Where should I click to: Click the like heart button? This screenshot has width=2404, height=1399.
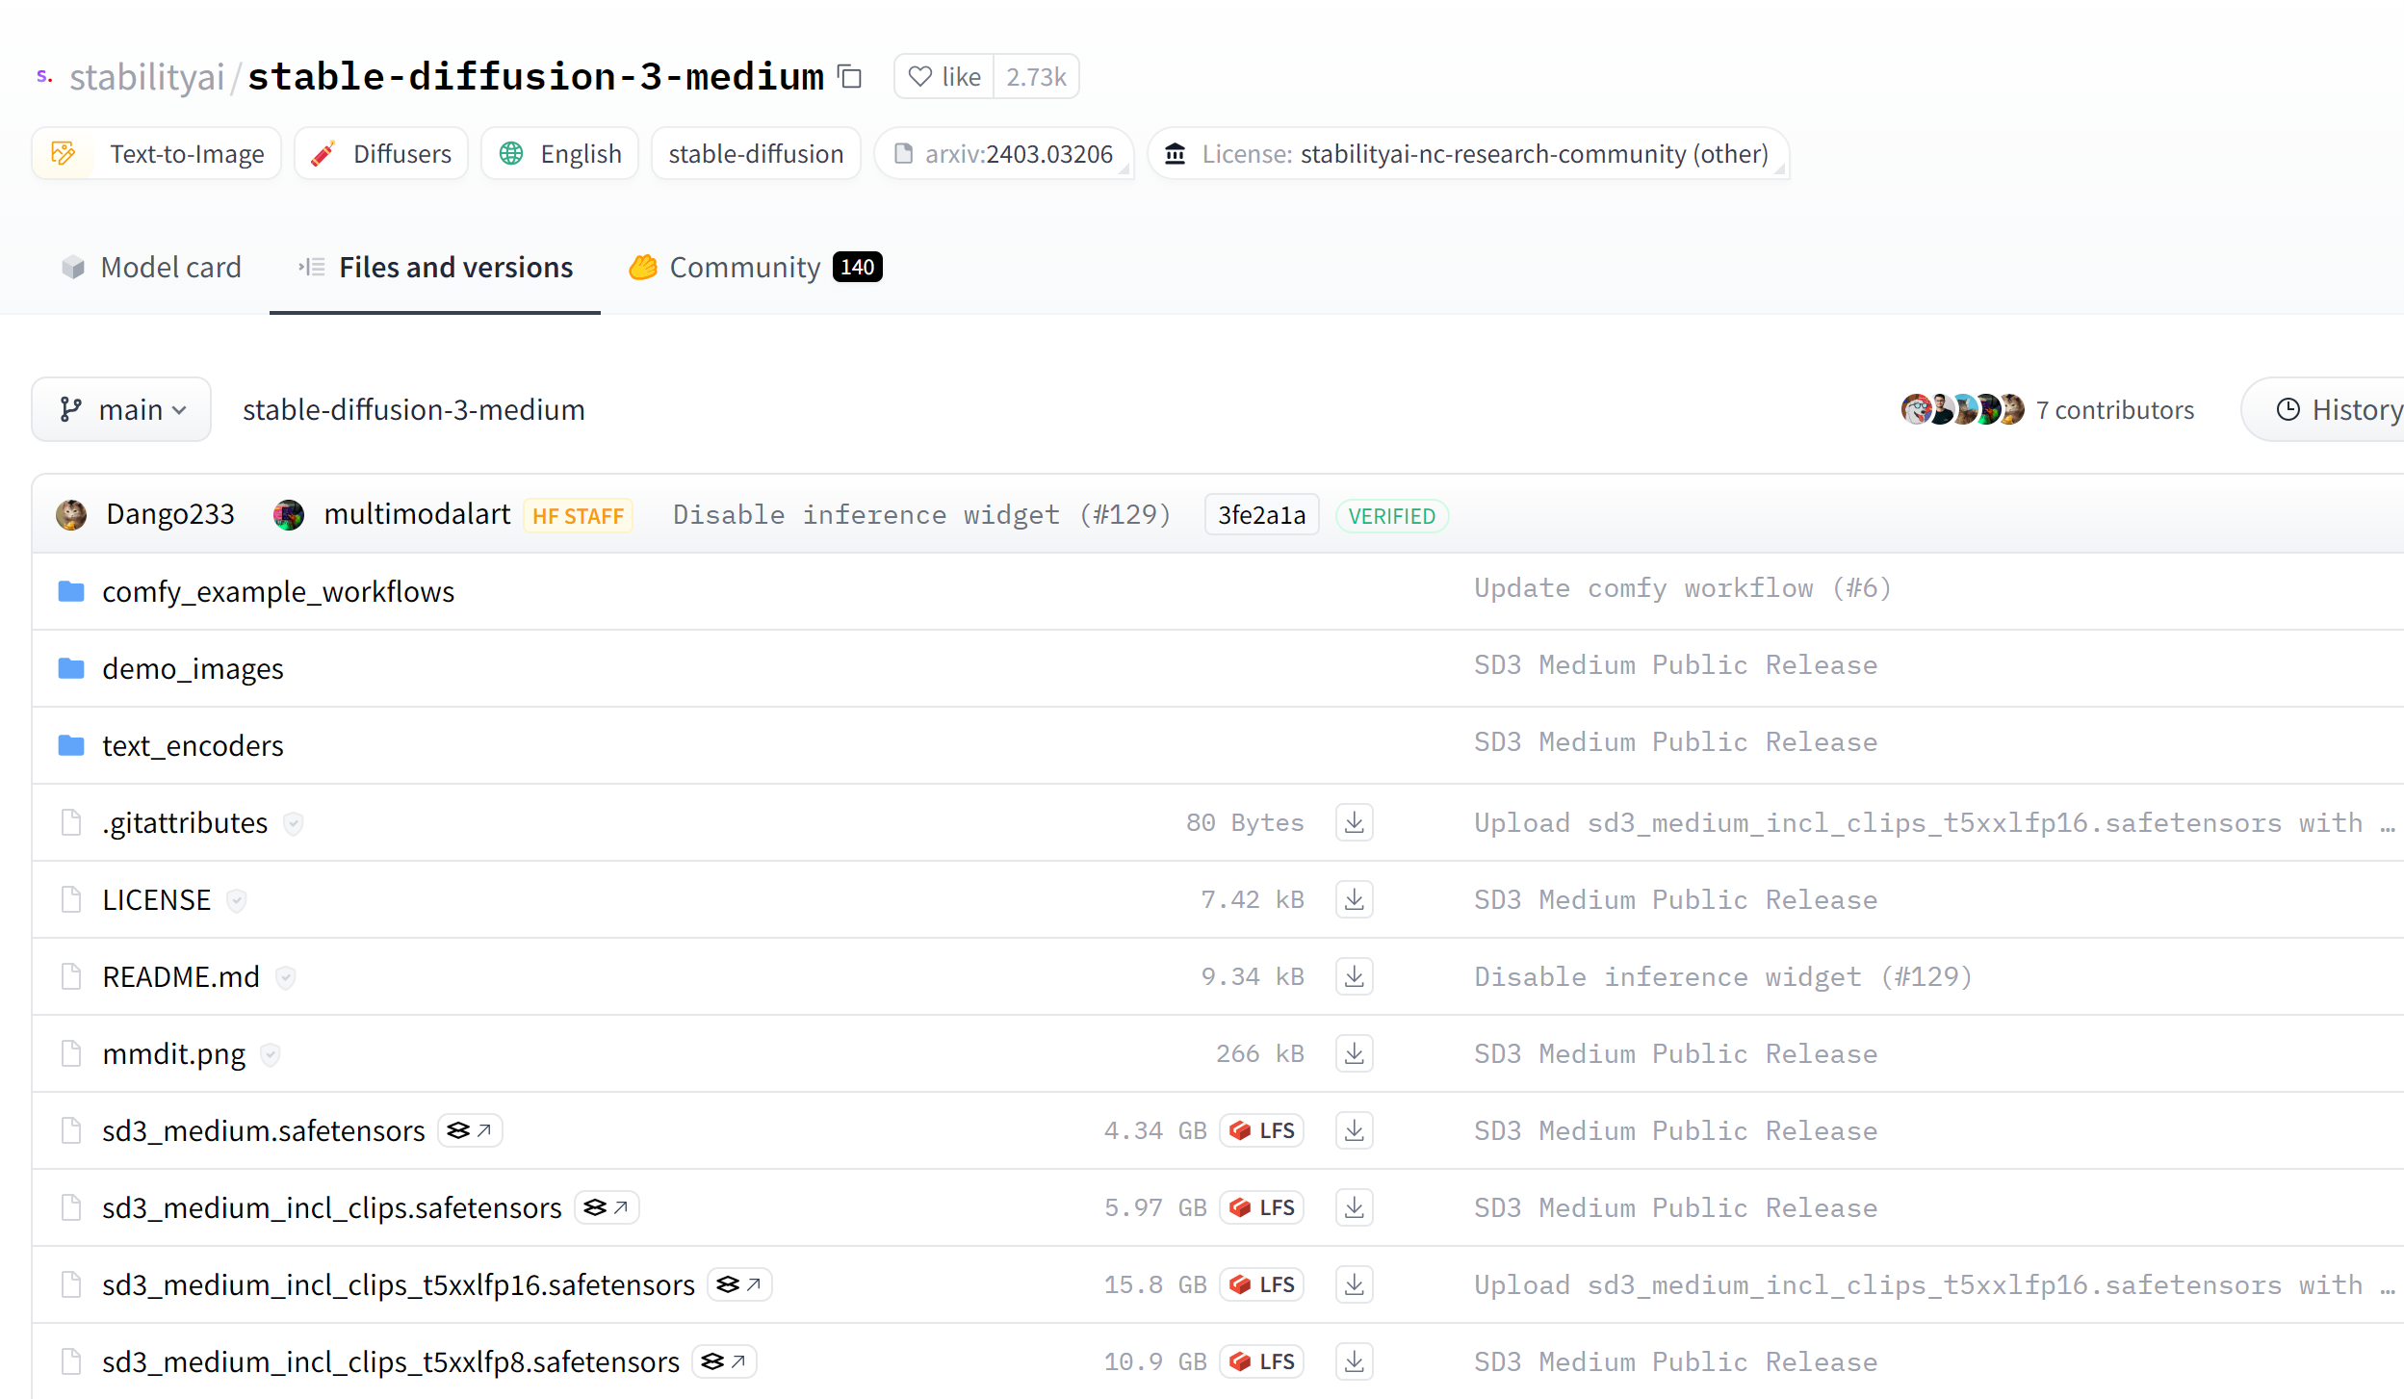click(944, 76)
